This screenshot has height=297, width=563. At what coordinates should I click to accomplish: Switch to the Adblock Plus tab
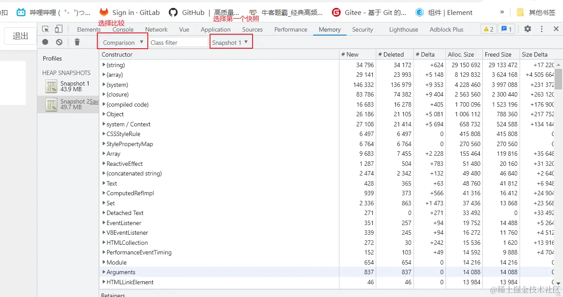[x=446, y=29]
